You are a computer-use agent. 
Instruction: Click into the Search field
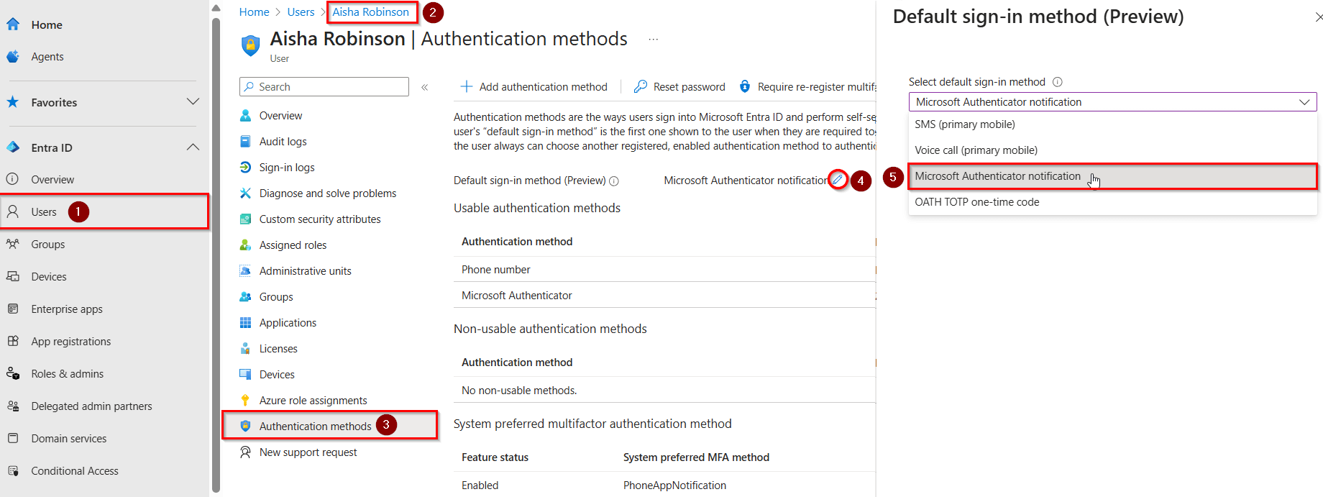click(324, 86)
